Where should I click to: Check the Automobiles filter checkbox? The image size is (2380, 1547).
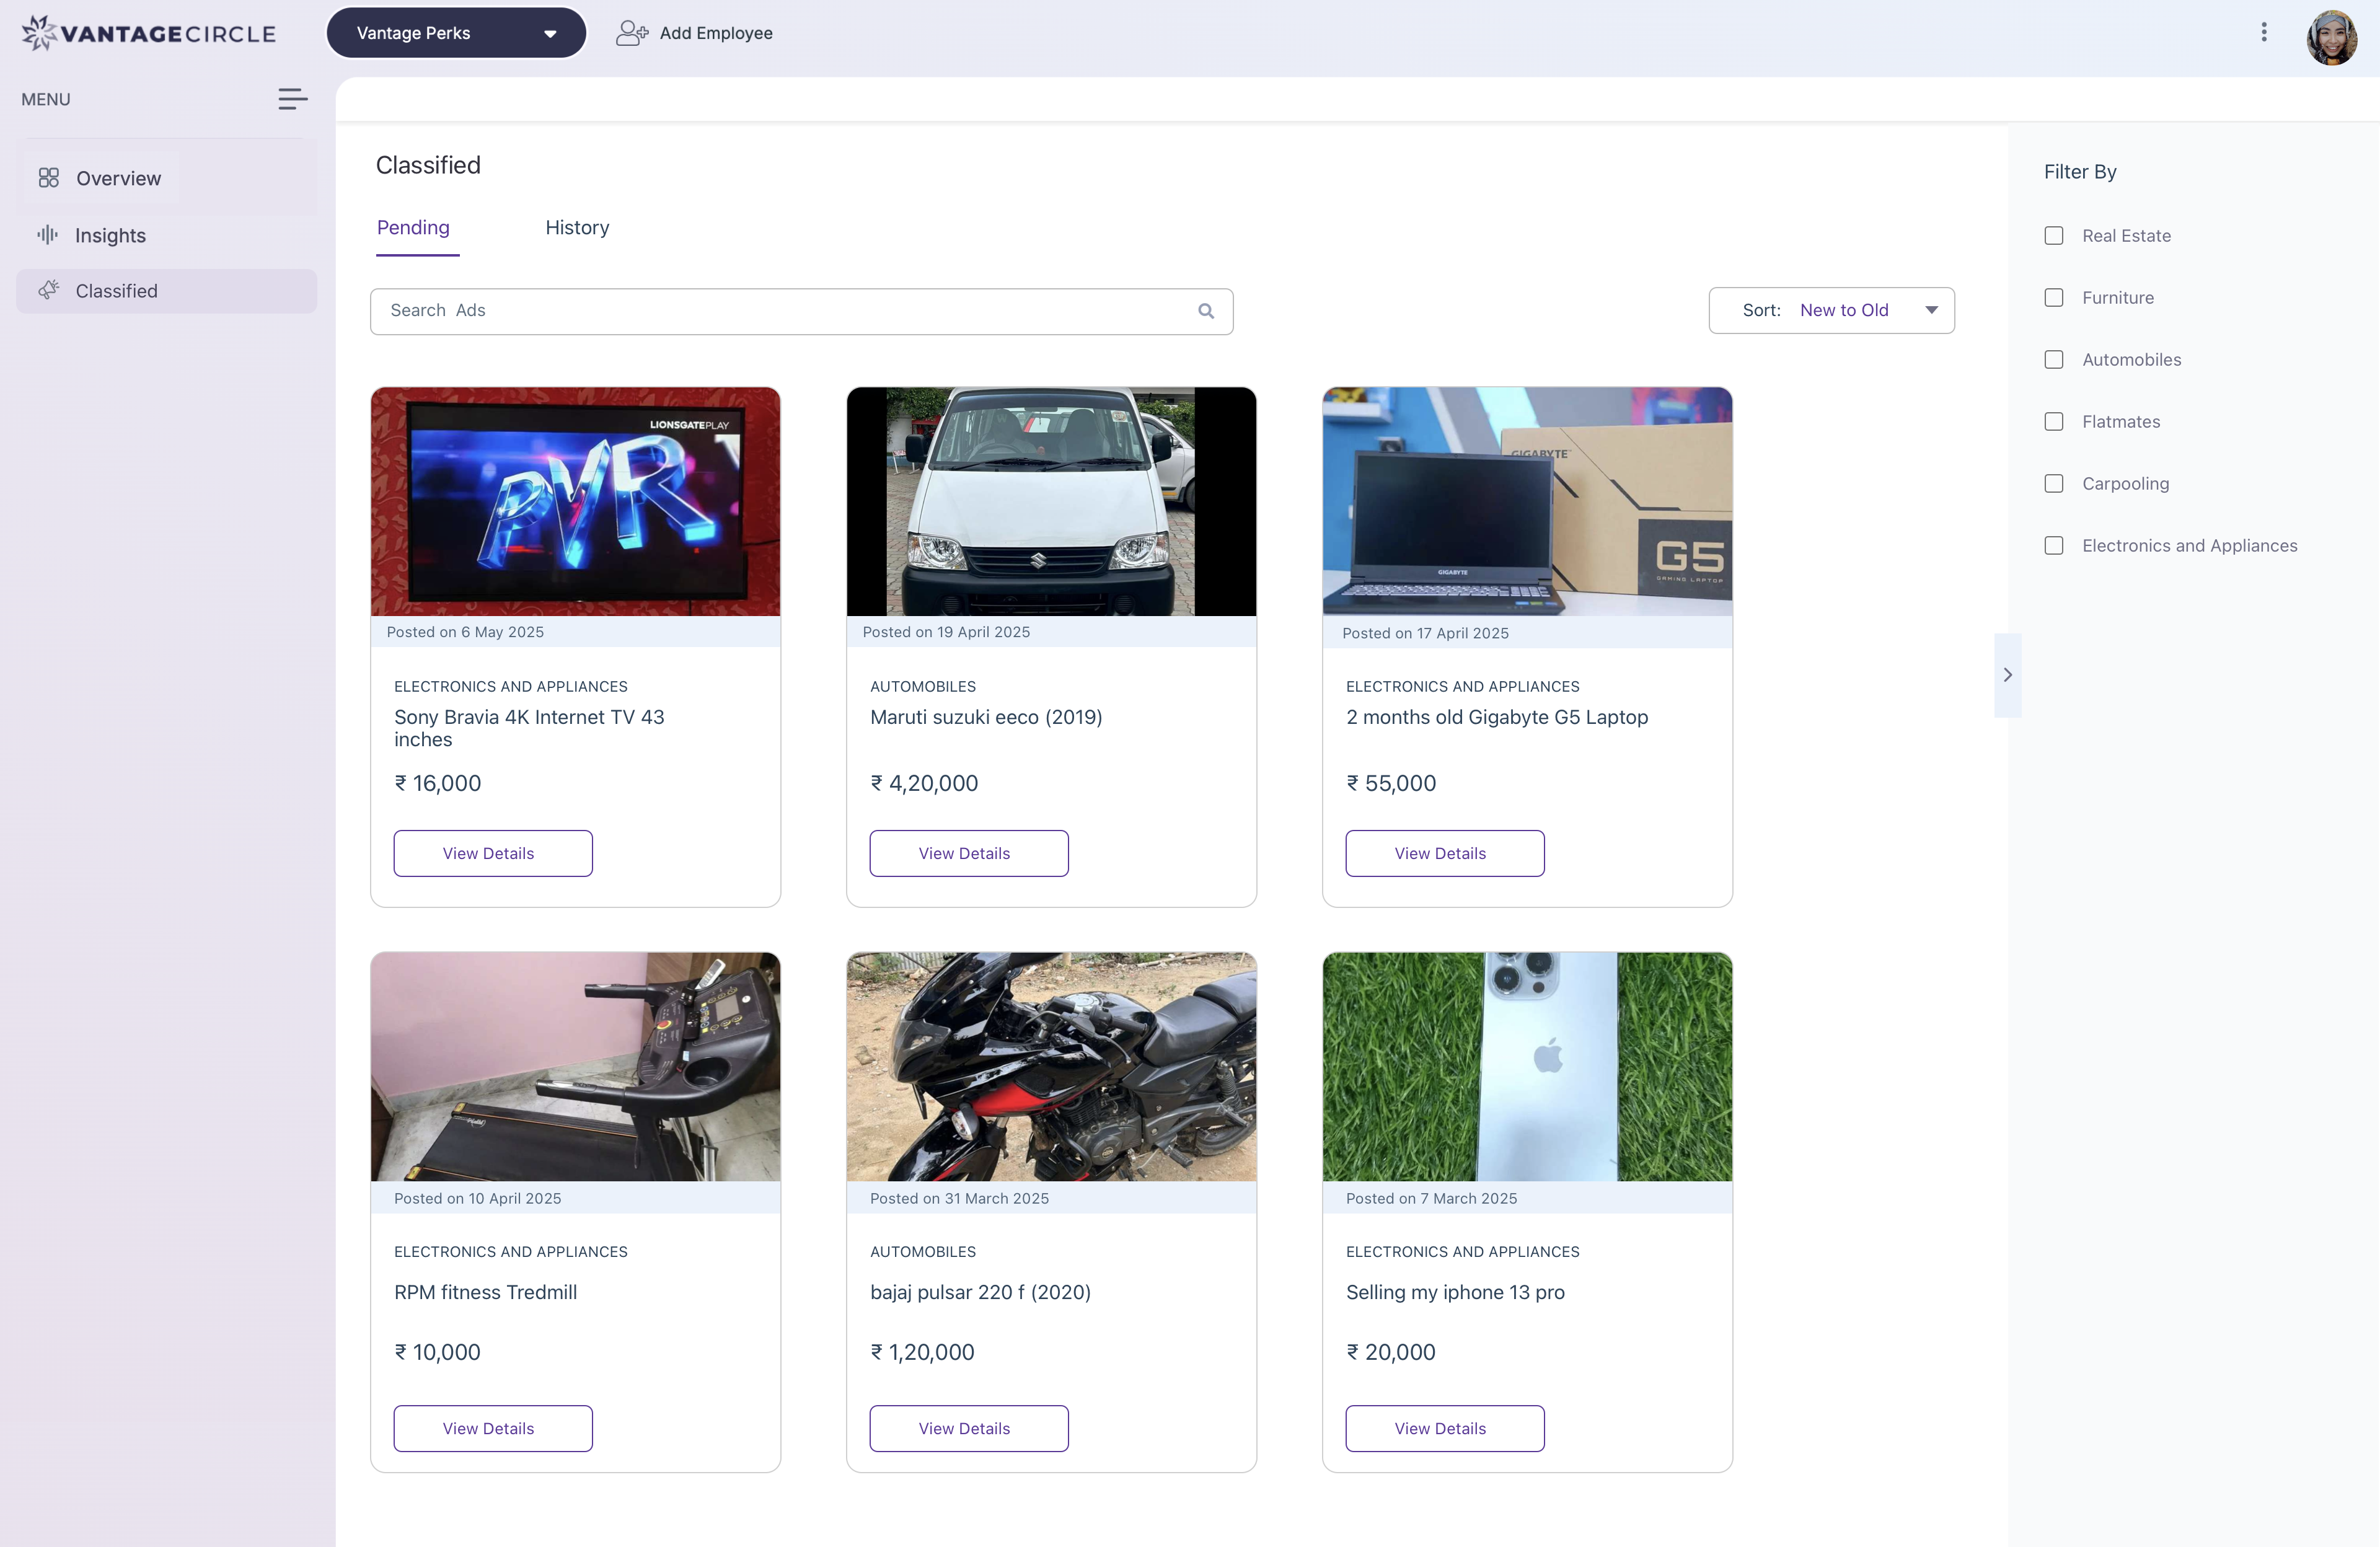[x=2054, y=359]
